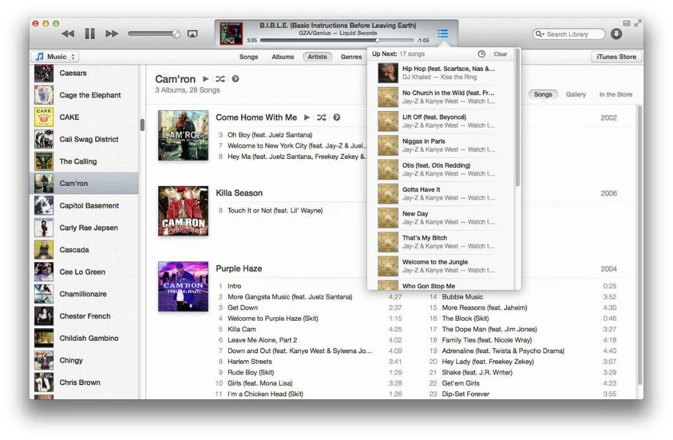Click the Purple Haze album cover
The width and height of the screenshot is (673, 440).
point(183,286)
